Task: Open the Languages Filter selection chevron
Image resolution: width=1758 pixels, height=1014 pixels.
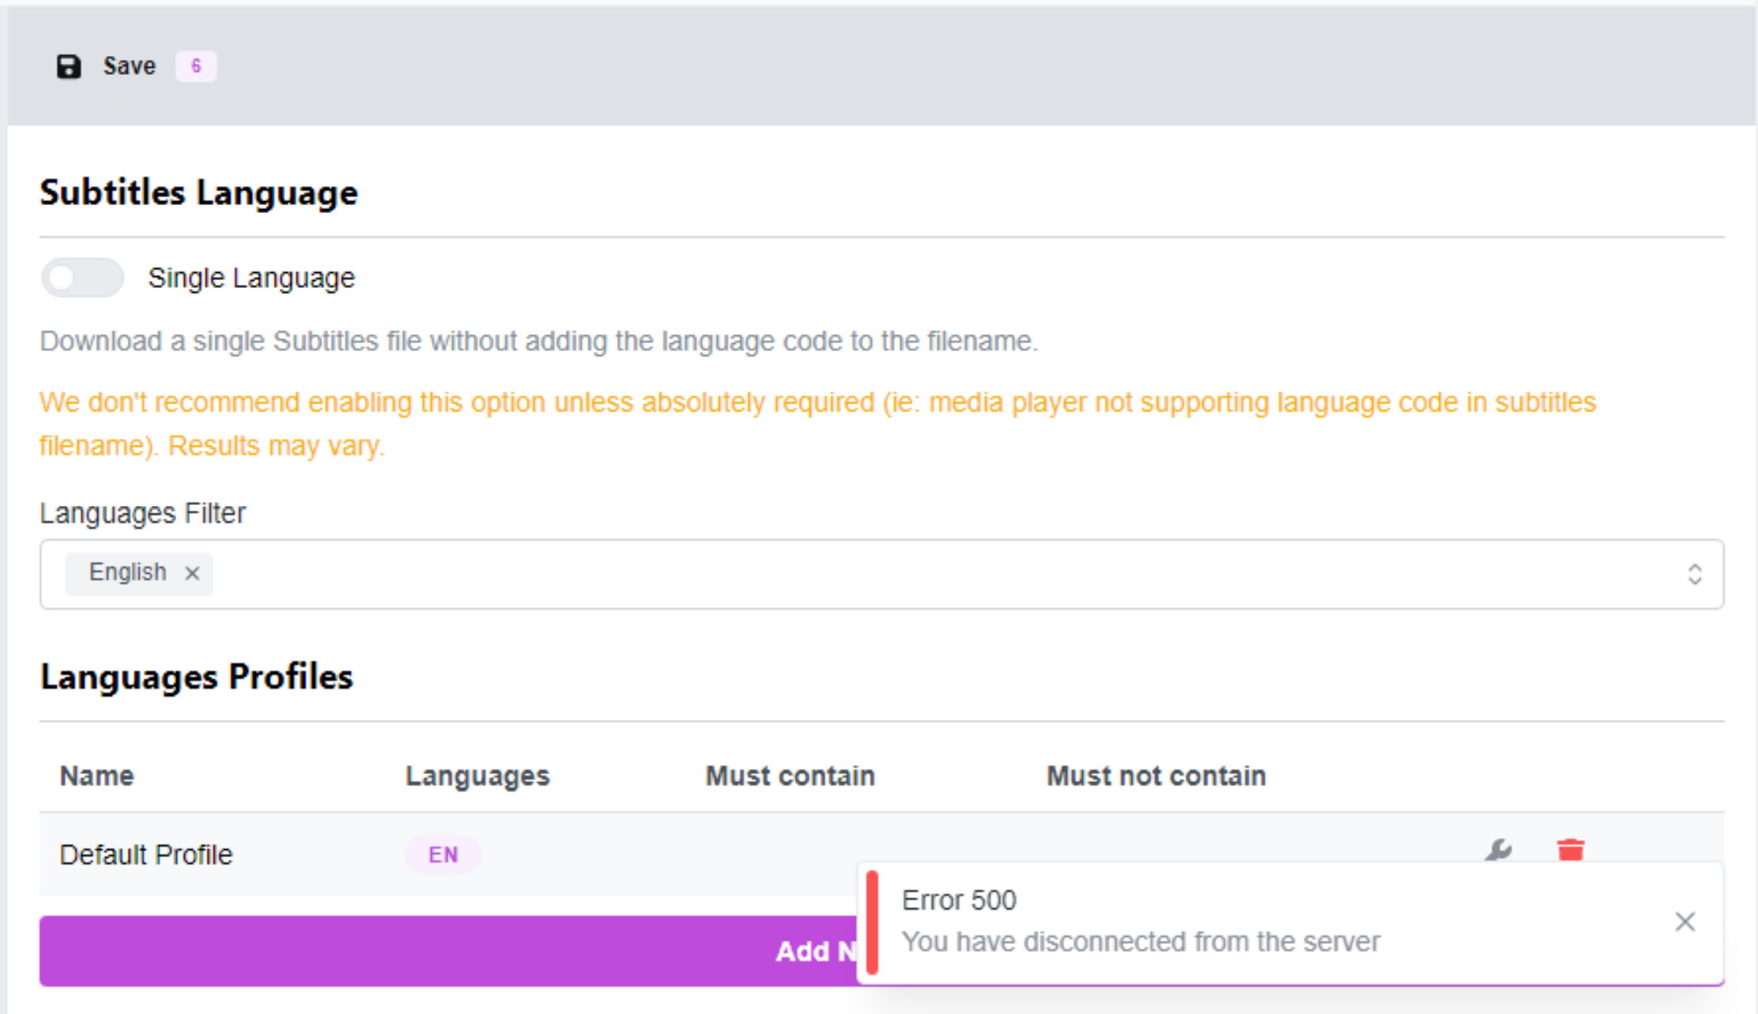Action: (x=1696, y=574)
